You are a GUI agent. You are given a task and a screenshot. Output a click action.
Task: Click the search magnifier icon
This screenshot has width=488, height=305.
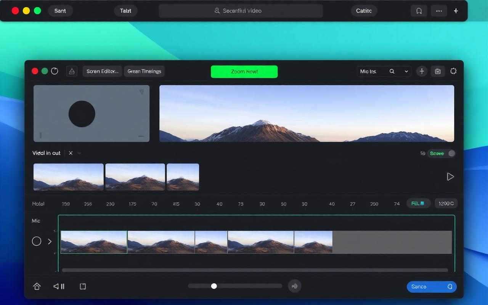[392, 71]
